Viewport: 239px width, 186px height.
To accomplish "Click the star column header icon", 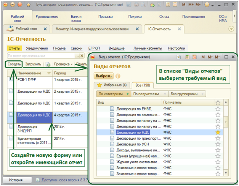I will [218, 102].
